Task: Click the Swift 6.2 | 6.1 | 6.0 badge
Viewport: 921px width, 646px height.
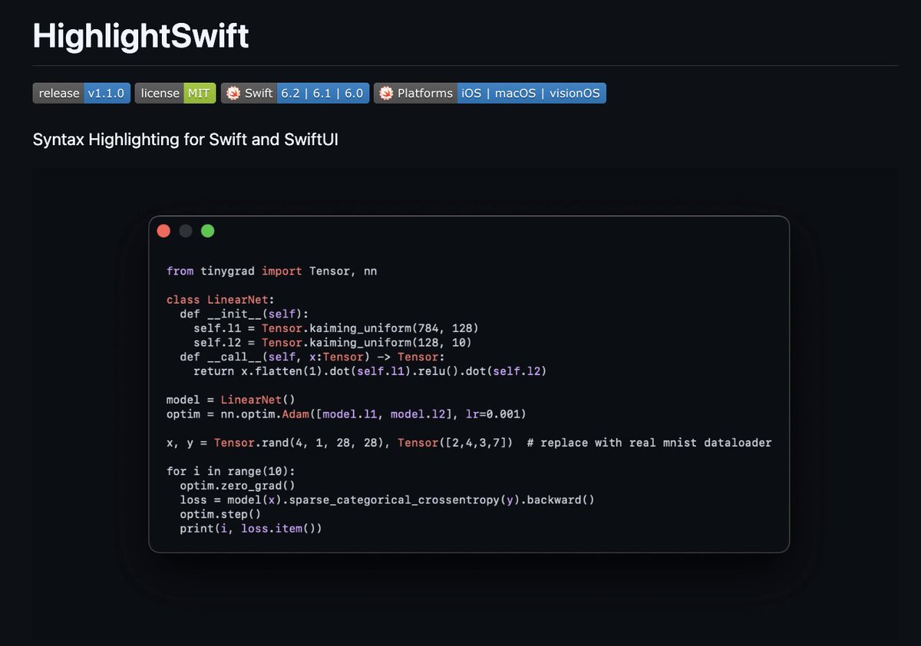Action: pyautogui.click(x=295, y=93)
